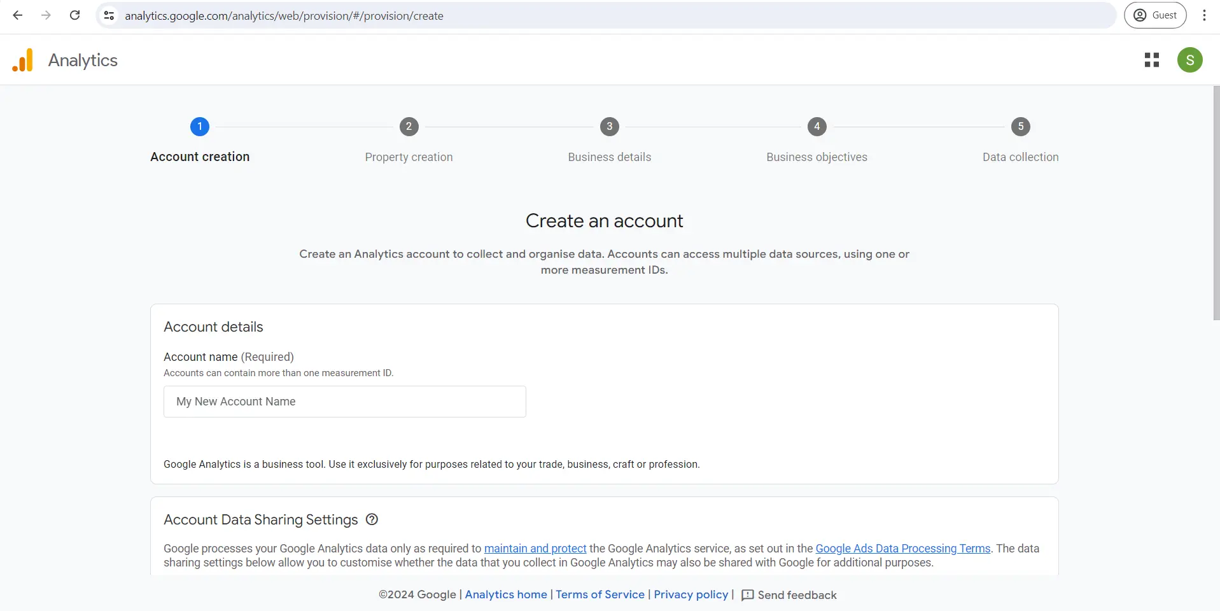
Task: Click the Account creation step label
Action: [200, 157]
